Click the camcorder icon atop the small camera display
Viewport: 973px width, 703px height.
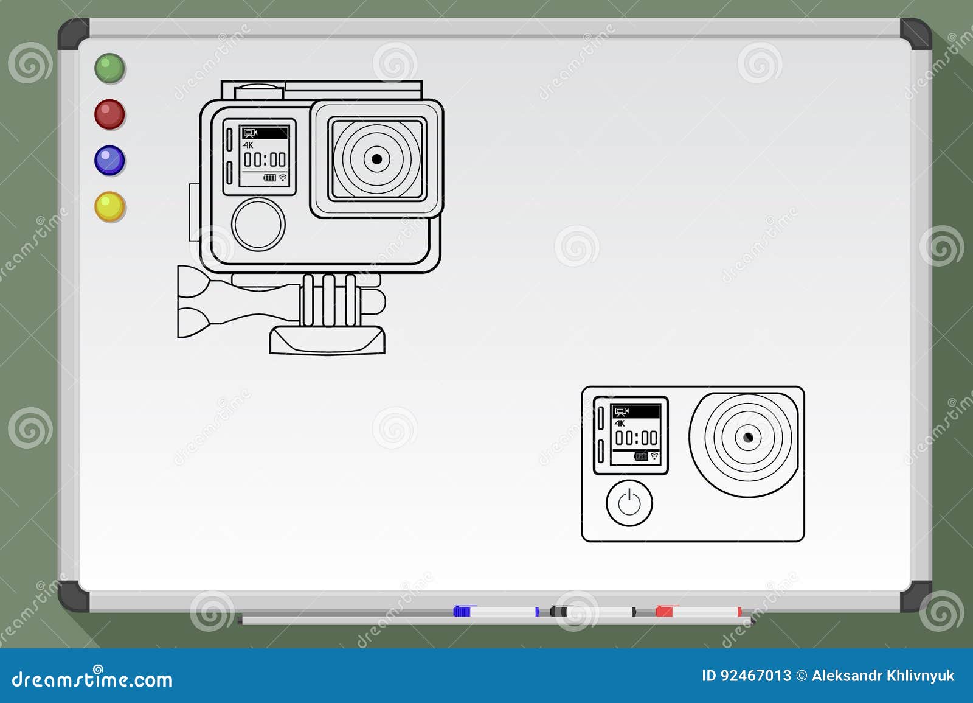click(x=622, y=412)
